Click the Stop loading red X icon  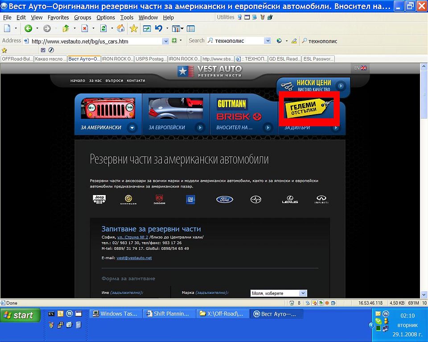pos(85,28)
